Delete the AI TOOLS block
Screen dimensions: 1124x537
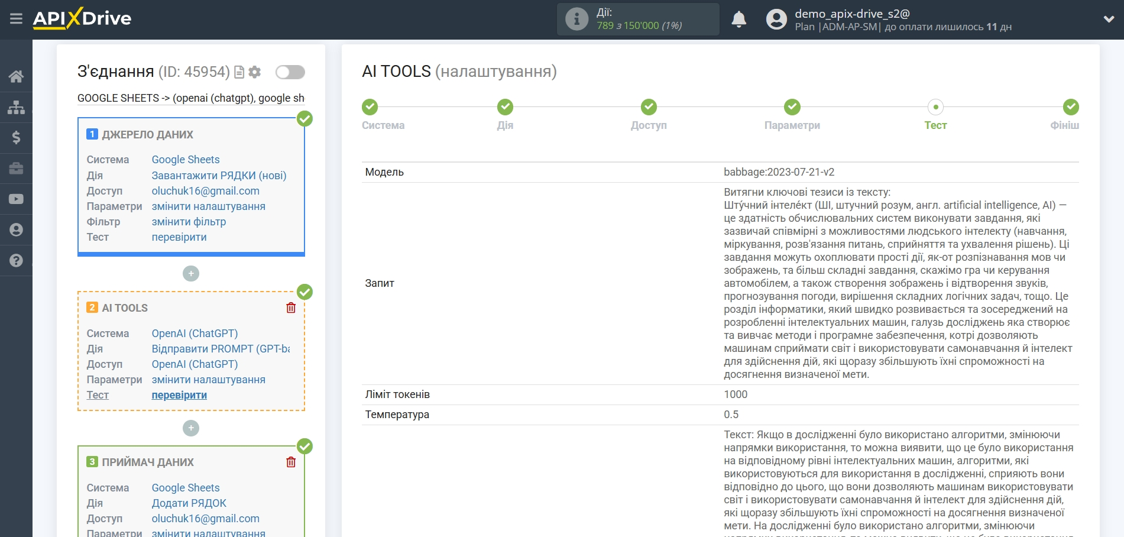[x=291, y=308]
